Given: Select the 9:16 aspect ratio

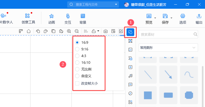Looking at the screenshot, I should [x=77, y=49].
